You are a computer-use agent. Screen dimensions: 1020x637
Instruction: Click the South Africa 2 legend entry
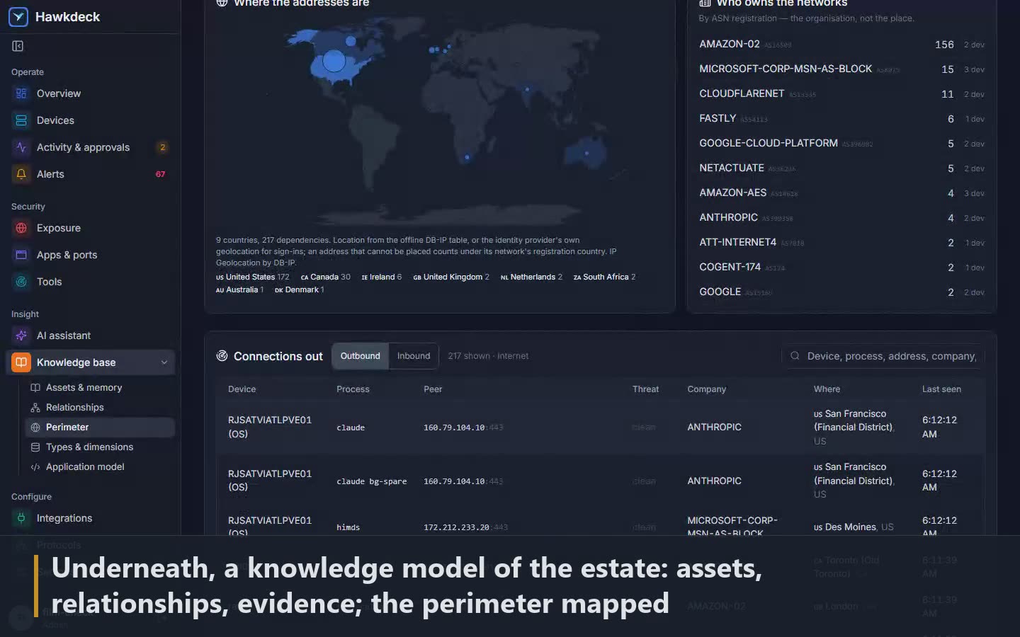pos(605,277)
